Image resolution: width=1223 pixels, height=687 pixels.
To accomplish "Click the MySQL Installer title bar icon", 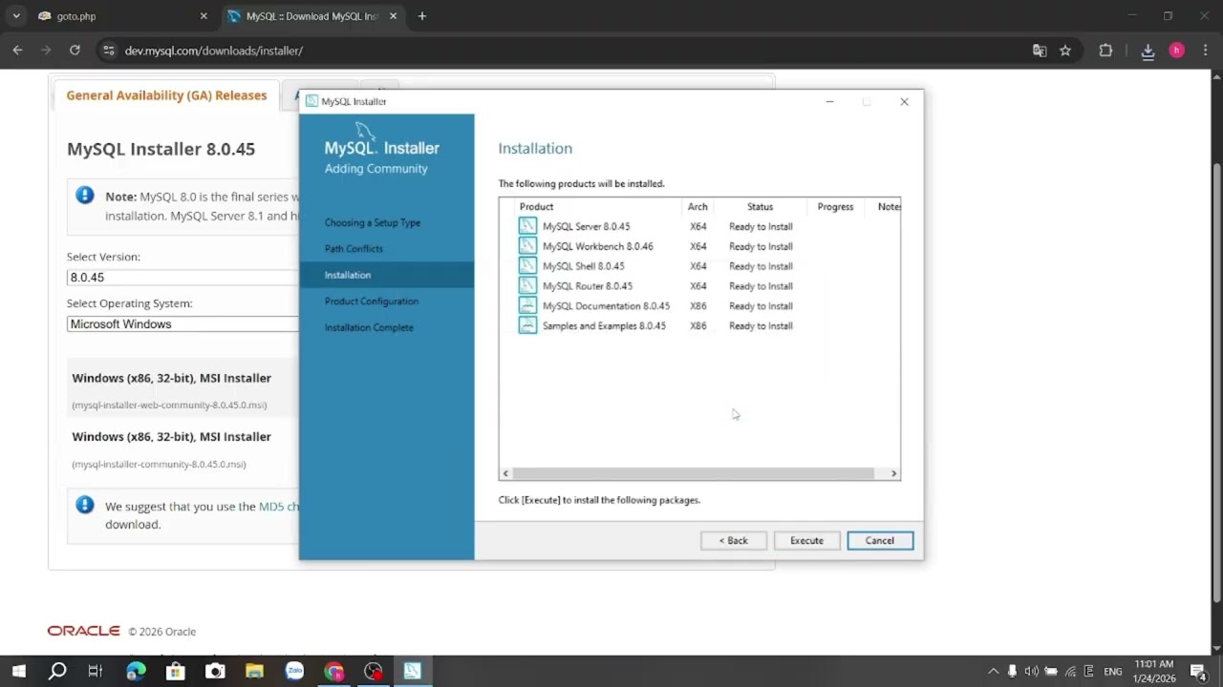I will pyautogui.click(x=311, y=101).
